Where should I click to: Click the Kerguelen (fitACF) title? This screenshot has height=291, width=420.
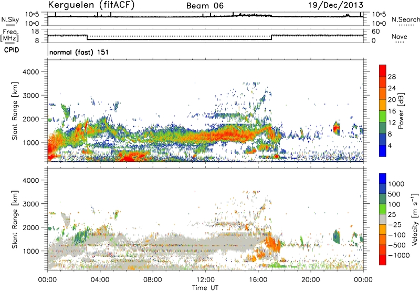click(x=91, y=5)
